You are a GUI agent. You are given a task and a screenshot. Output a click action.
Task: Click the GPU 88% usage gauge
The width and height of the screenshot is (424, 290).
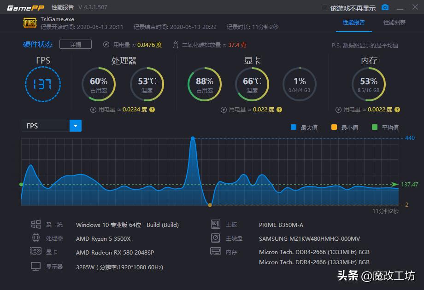point(205,84)
